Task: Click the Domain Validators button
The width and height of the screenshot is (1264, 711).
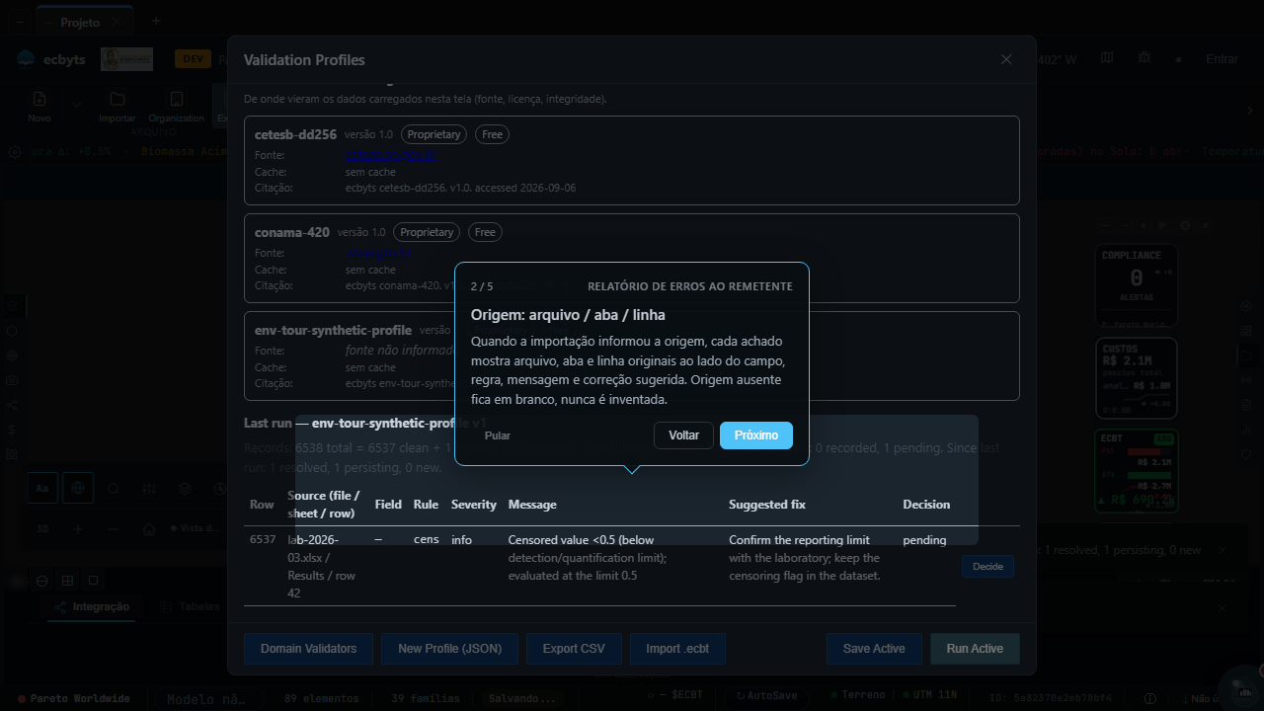Action: click(x=308, y=649)
